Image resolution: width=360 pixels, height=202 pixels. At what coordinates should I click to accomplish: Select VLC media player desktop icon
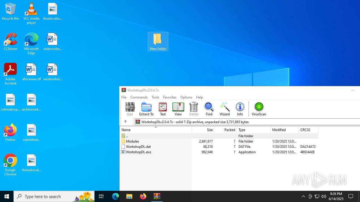point(31,13)
